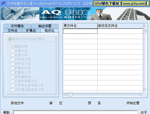Click the horizontal scrollbar left arrow
The width and height of the screenshot is (150, 114).
65,95
